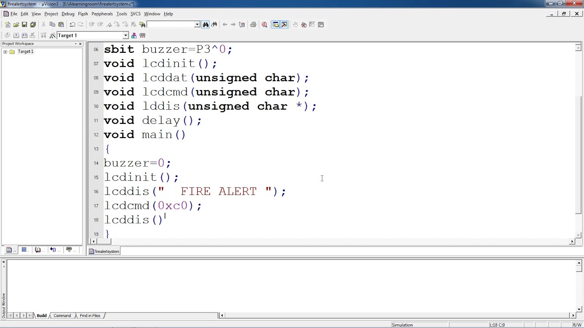
Task: Indent selected text with toolbar icon
Action: [x=92, y=25]
